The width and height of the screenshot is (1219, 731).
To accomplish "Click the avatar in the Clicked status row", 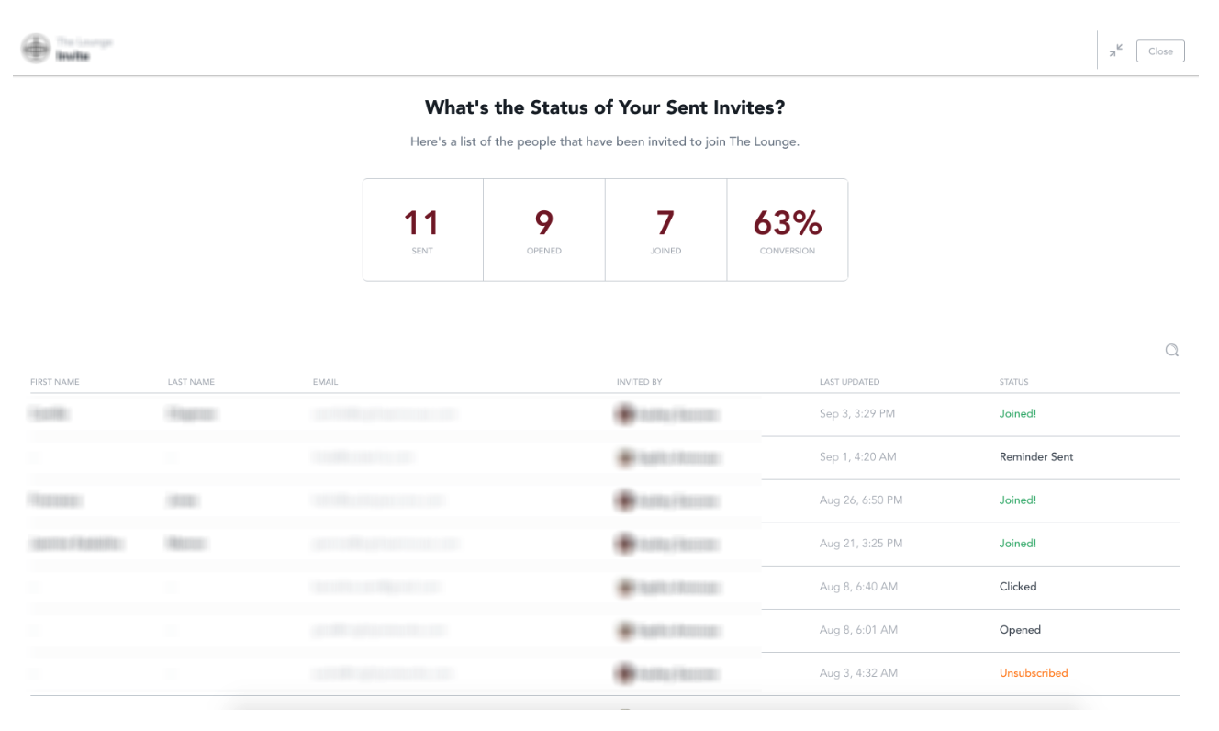I will (x=624, y=587).
